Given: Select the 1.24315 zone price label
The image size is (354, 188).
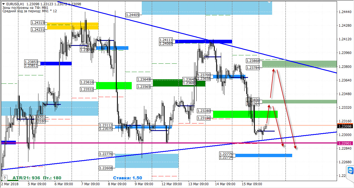Looking at the screenshot, I should point(38,23).
